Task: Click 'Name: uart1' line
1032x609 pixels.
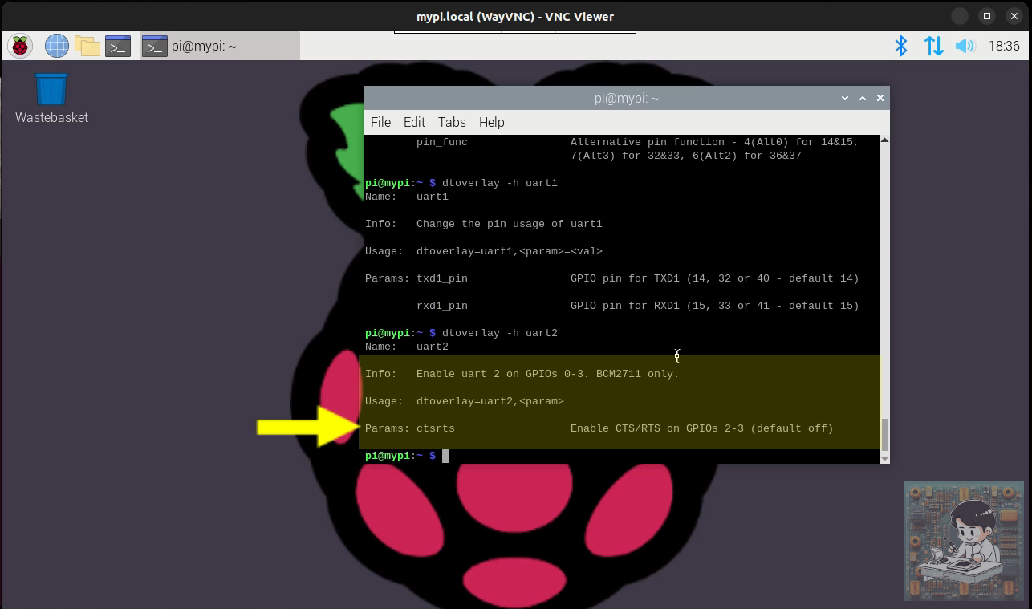Action: 407,197
